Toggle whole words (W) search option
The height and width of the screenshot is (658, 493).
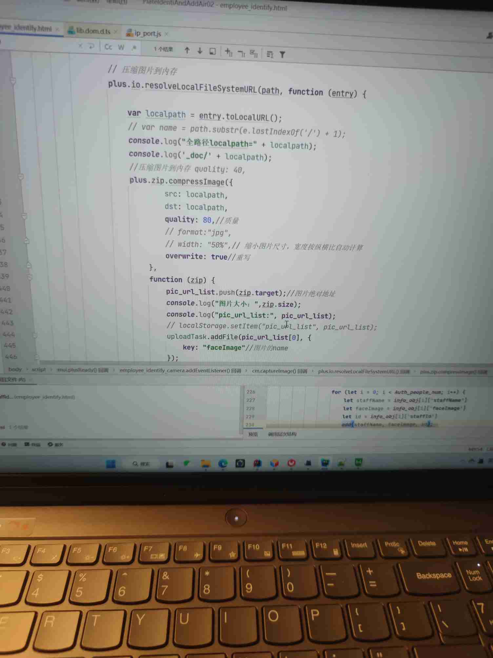(121, 47)
